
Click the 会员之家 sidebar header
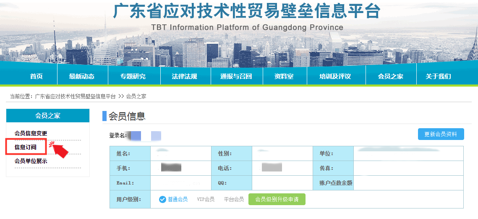pyautogui.click(x=48, y=116)
